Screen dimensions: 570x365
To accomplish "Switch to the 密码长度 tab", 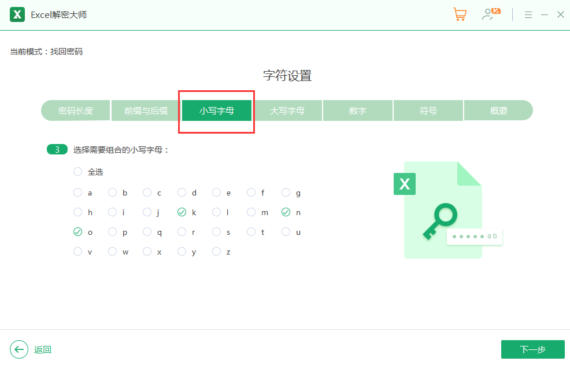I will click(x=76, y=110).
